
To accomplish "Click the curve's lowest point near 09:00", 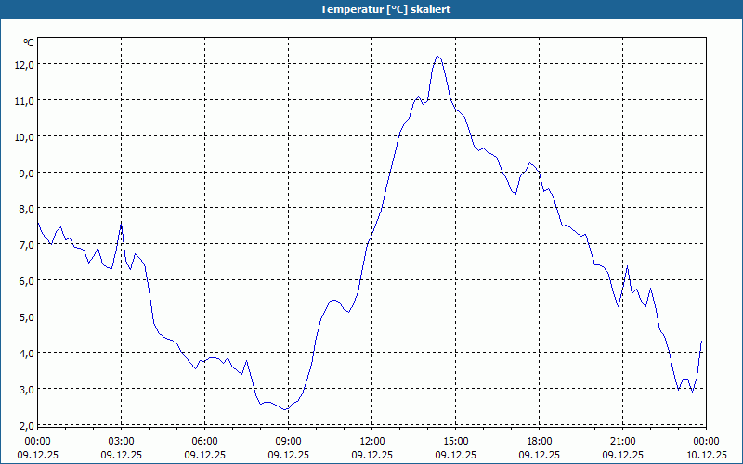I will pos(285,409).
